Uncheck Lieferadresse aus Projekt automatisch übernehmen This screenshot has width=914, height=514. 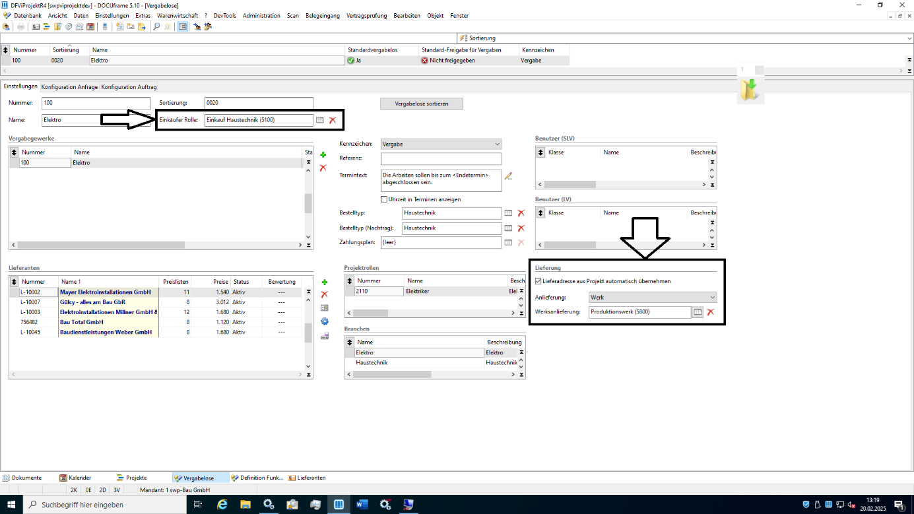pyautogui.click(x=539, y=281)
